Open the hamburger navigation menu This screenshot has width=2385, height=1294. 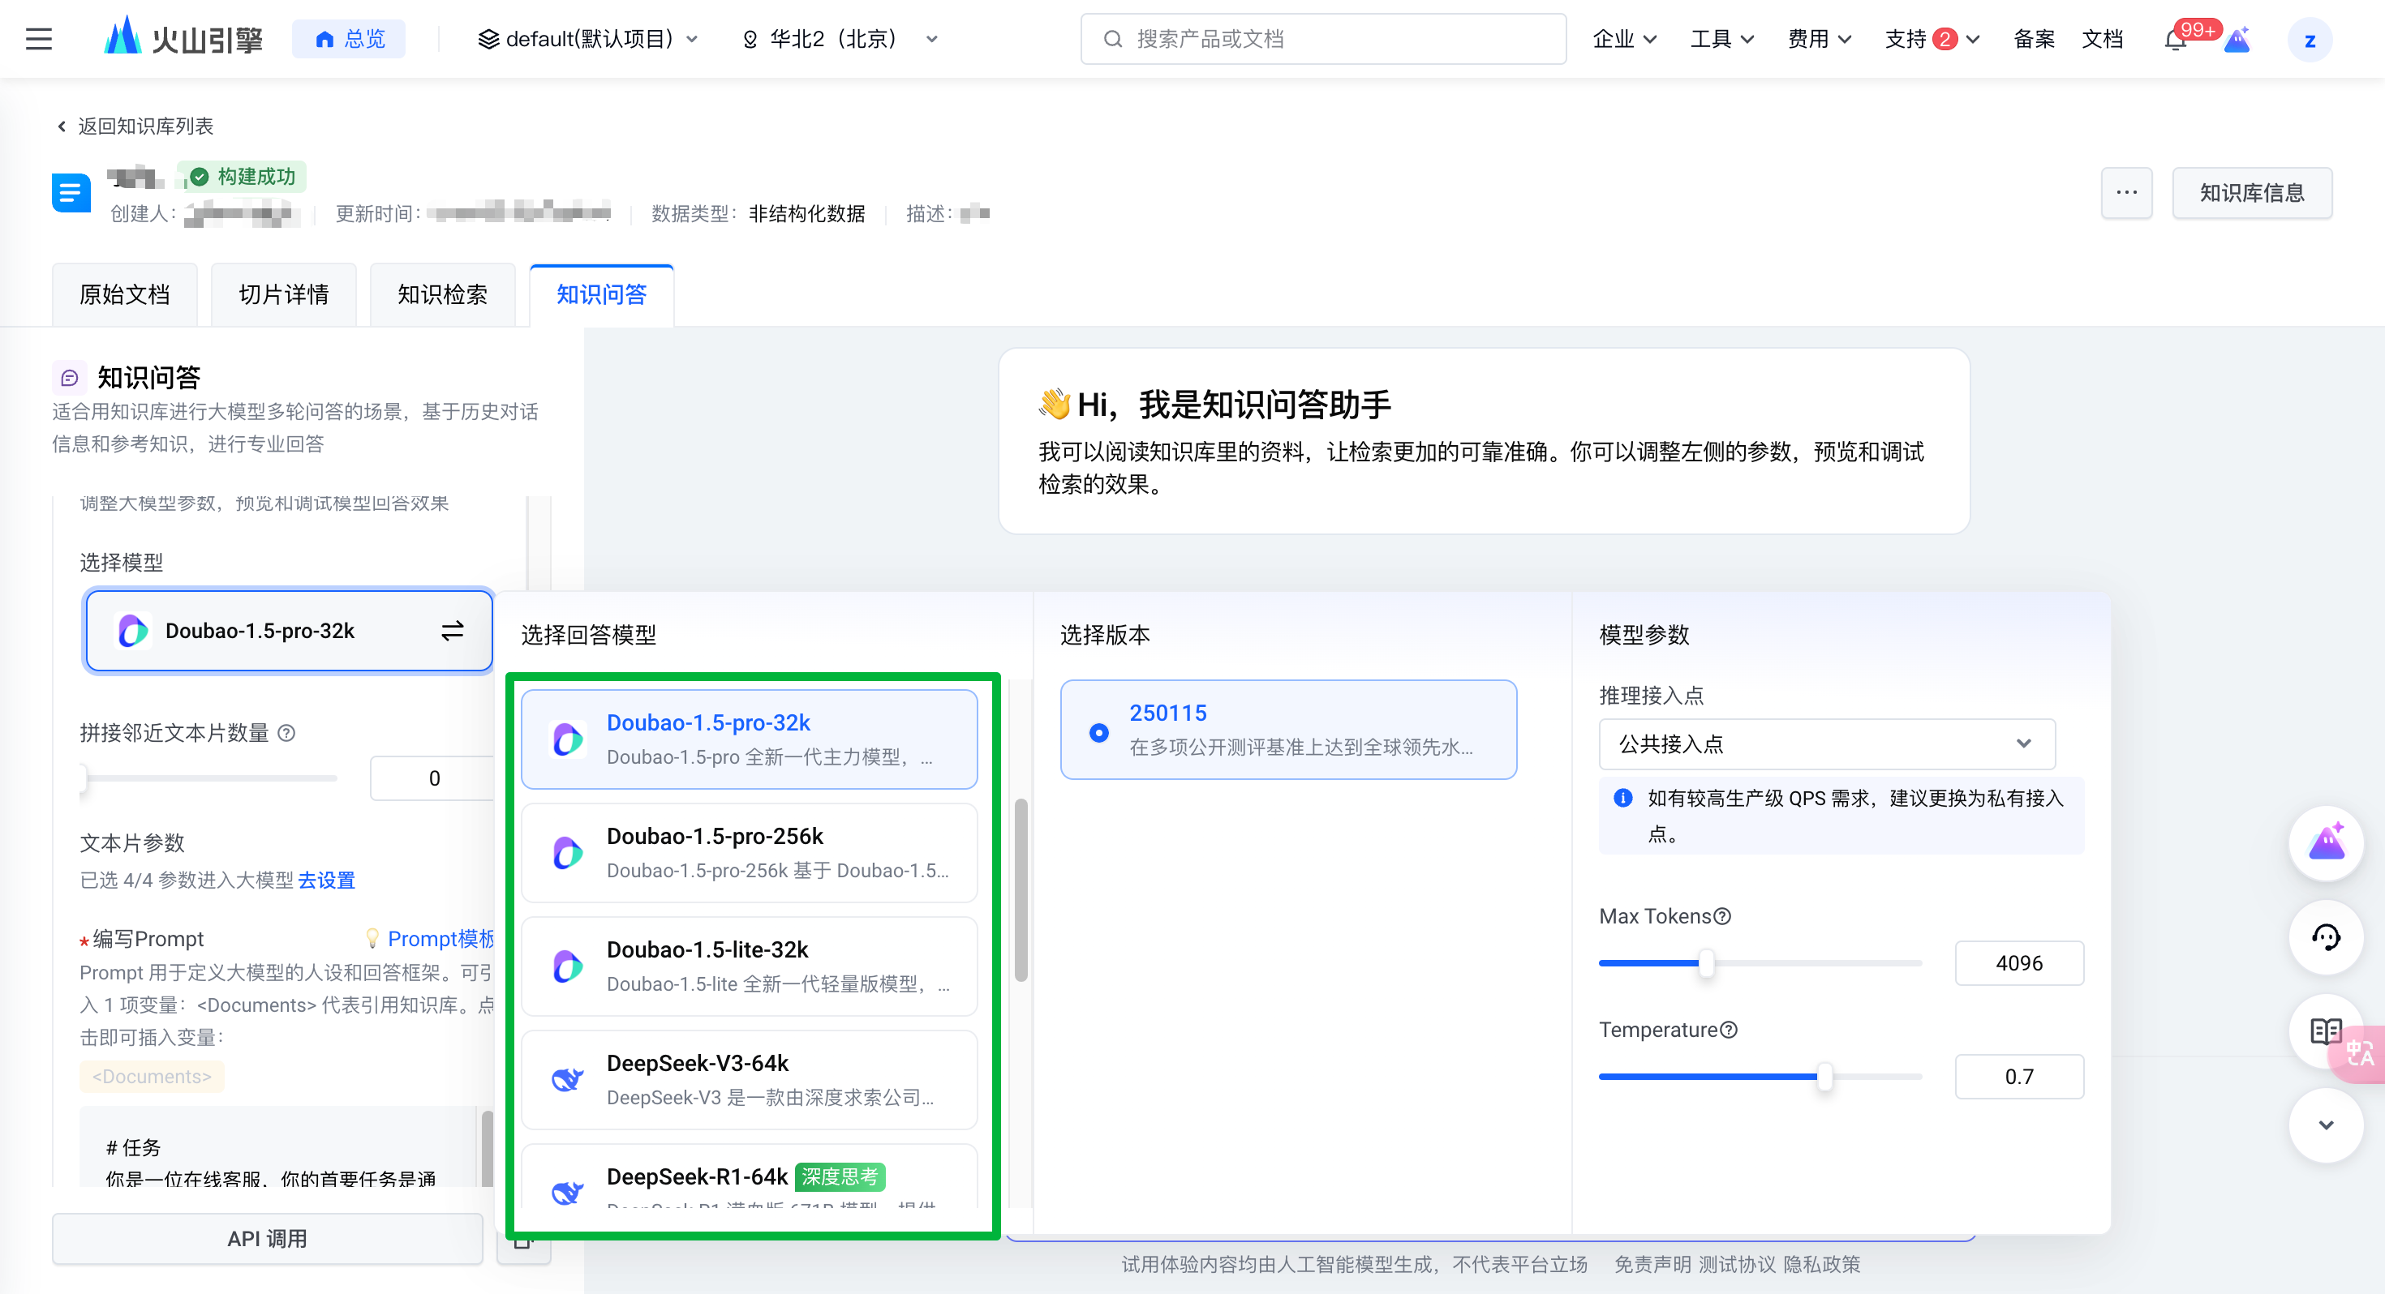click(39, 39)
